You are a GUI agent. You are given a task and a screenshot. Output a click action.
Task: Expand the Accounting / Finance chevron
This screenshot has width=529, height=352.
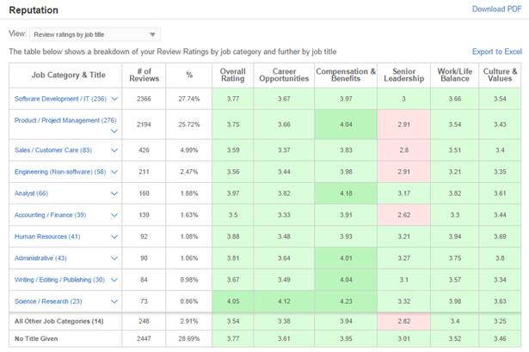(114, 215)
